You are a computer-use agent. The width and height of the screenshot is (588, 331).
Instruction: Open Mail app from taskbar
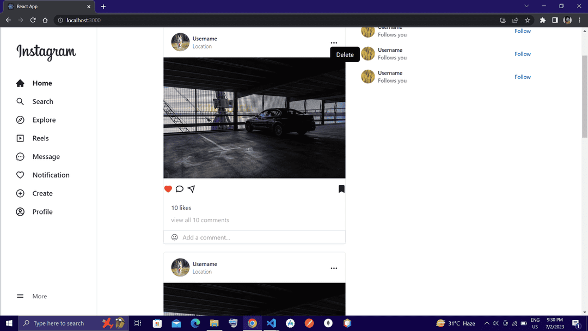point(176,323)
